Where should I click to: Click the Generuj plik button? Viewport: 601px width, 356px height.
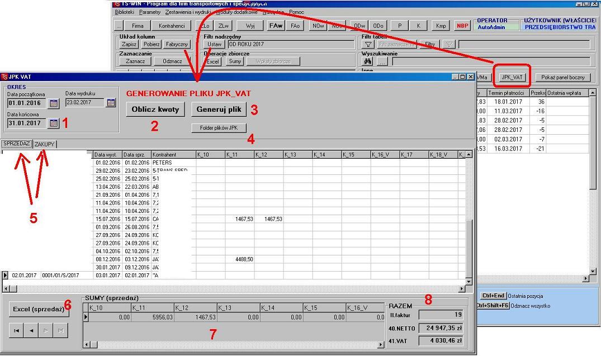point(219,110)
